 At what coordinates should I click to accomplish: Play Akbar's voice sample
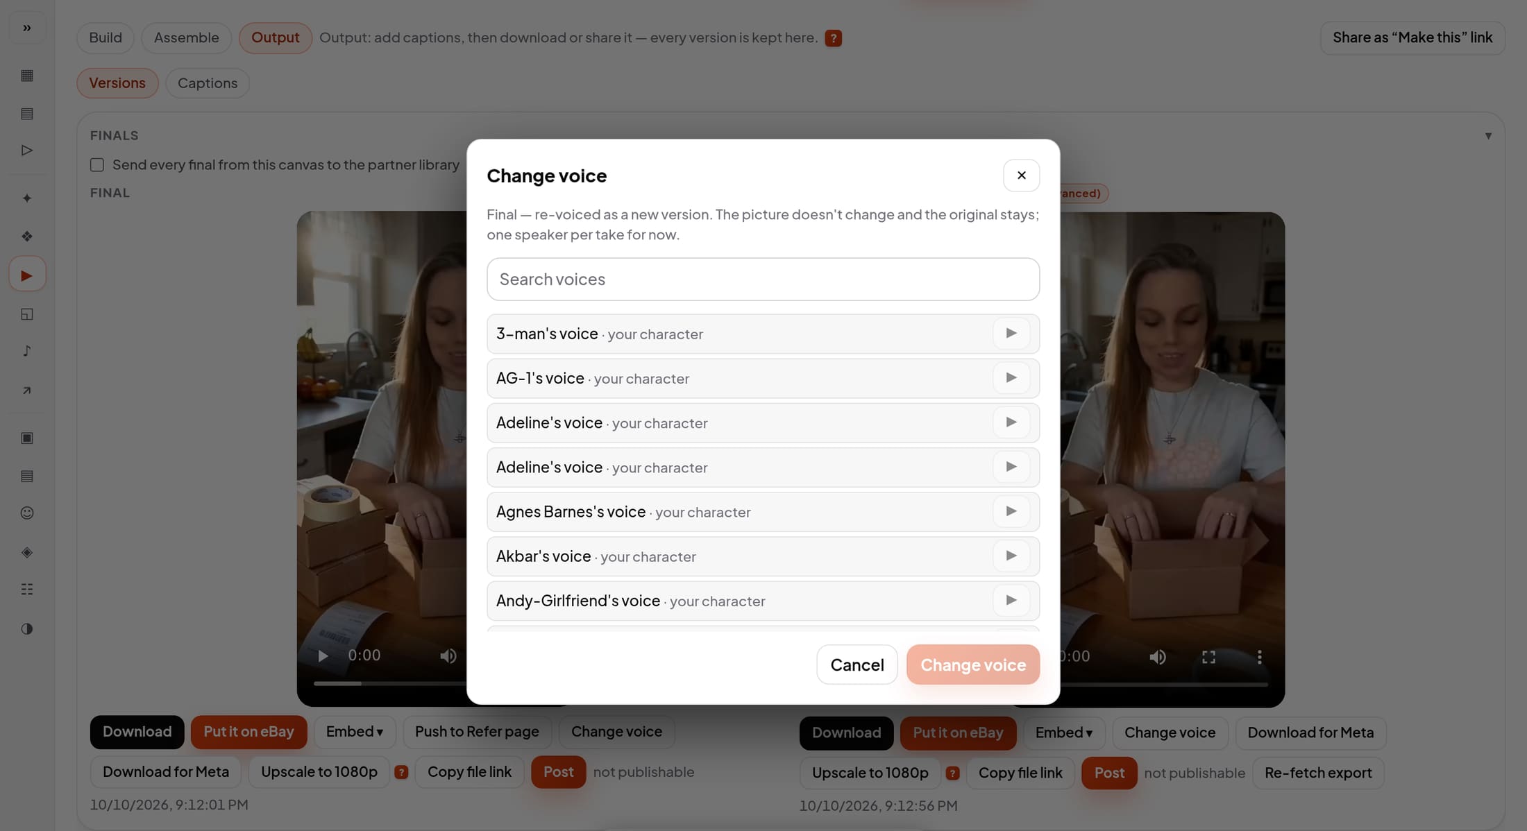click(x=1011, y=556)
